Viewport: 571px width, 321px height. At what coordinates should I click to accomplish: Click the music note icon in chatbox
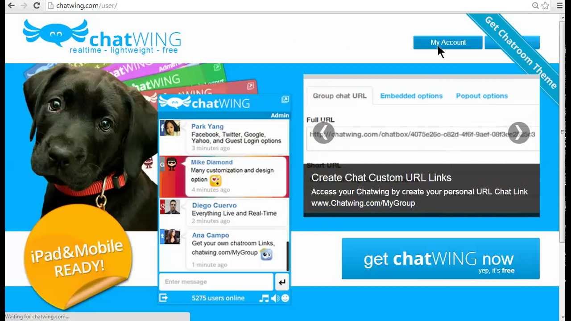(x=264, y=298)
